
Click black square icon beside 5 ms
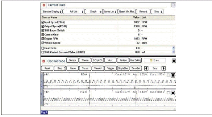[174, 61]
